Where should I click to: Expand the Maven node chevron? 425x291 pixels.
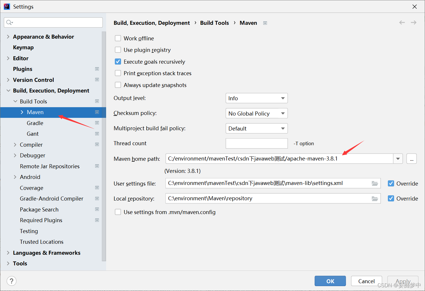tap(22, 112)
